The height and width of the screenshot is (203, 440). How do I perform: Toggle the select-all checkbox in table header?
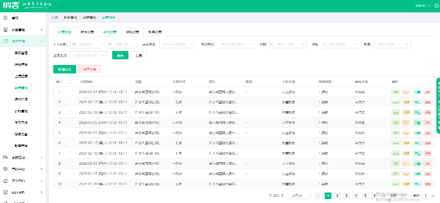tap(71, 82)
